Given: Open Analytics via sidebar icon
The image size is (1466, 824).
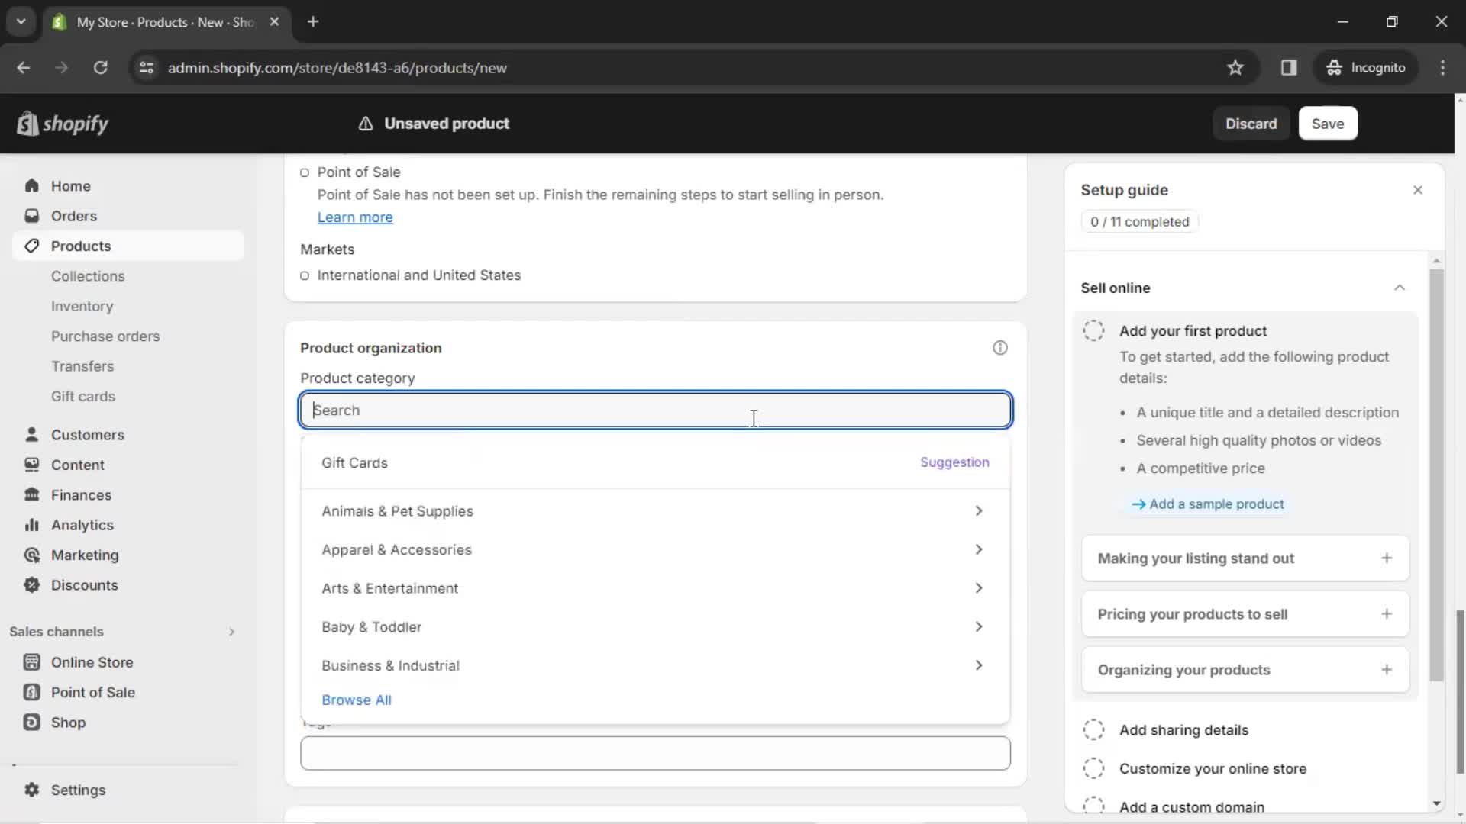Looking at the screenshot, I should 29,524.
